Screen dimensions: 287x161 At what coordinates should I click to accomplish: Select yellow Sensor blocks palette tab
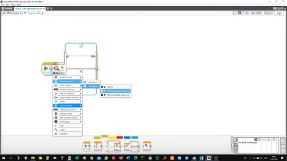pos(112,137)
